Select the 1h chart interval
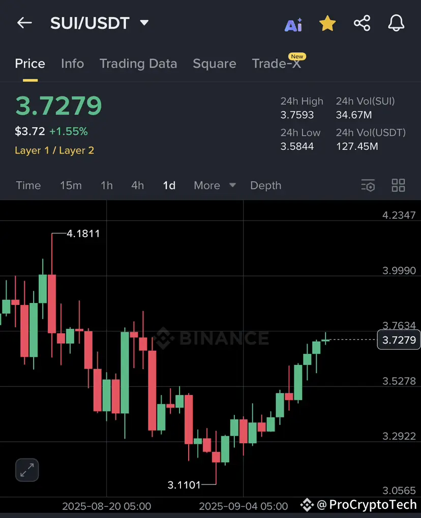421x518 pixels. tap(107, 186)
